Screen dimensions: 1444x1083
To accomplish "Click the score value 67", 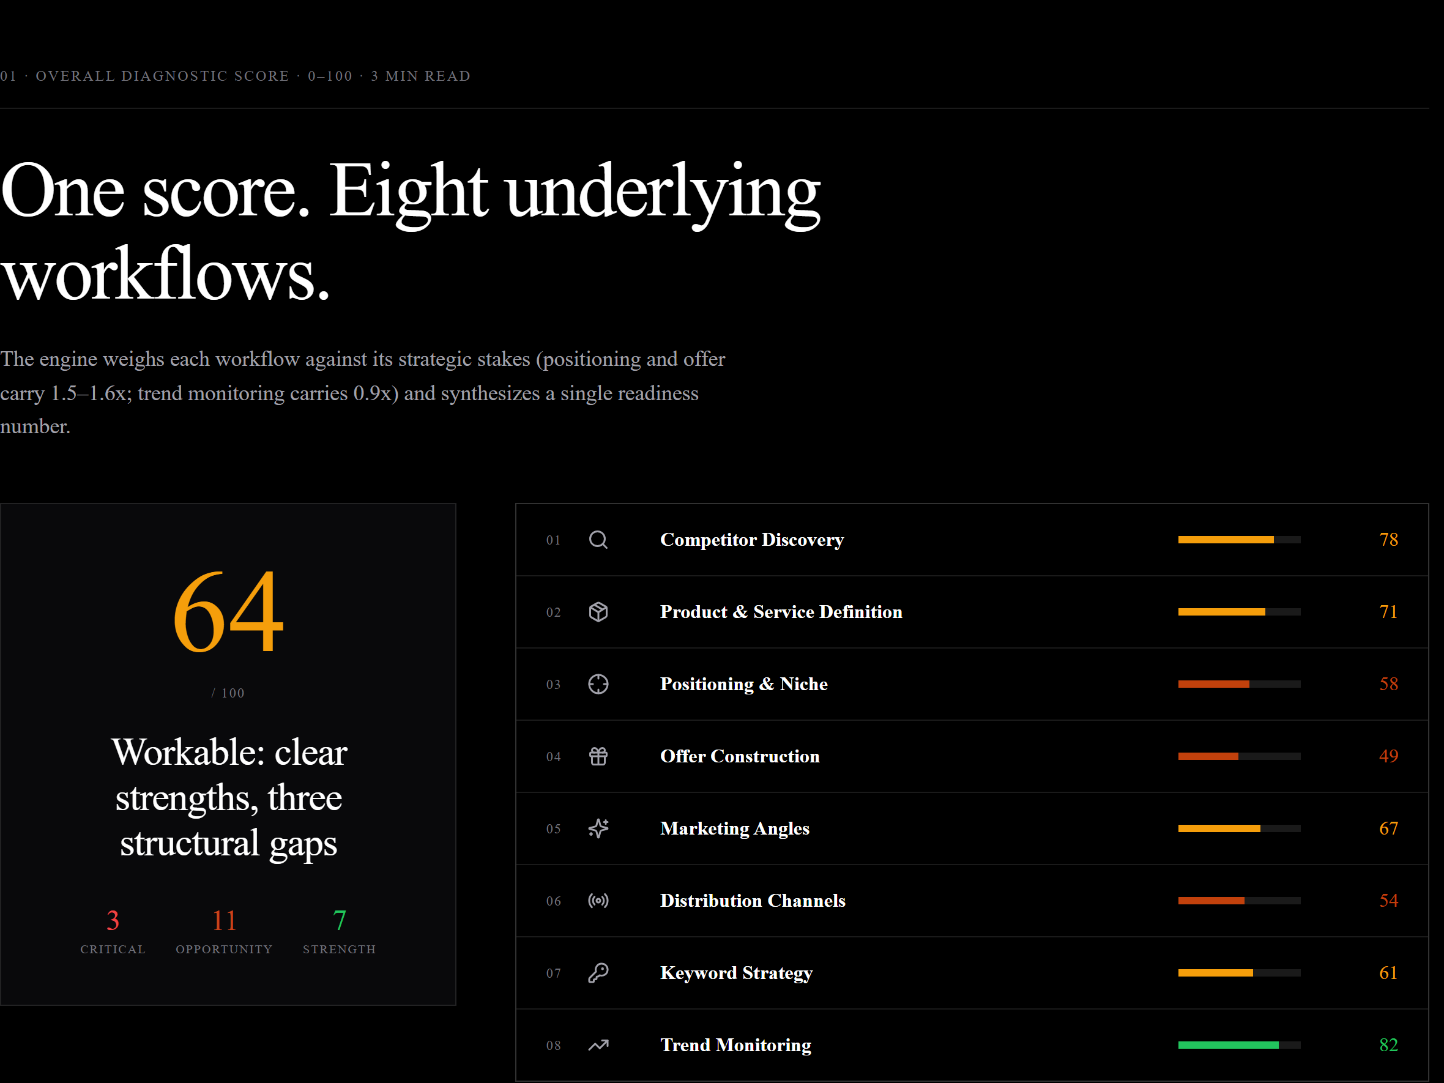I will (x=1388, y=828).
